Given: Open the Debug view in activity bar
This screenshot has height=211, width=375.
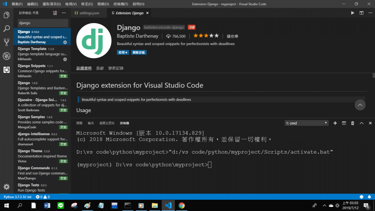Looking at the screenshot, I should pyautogui.click(x=7, y=56).
